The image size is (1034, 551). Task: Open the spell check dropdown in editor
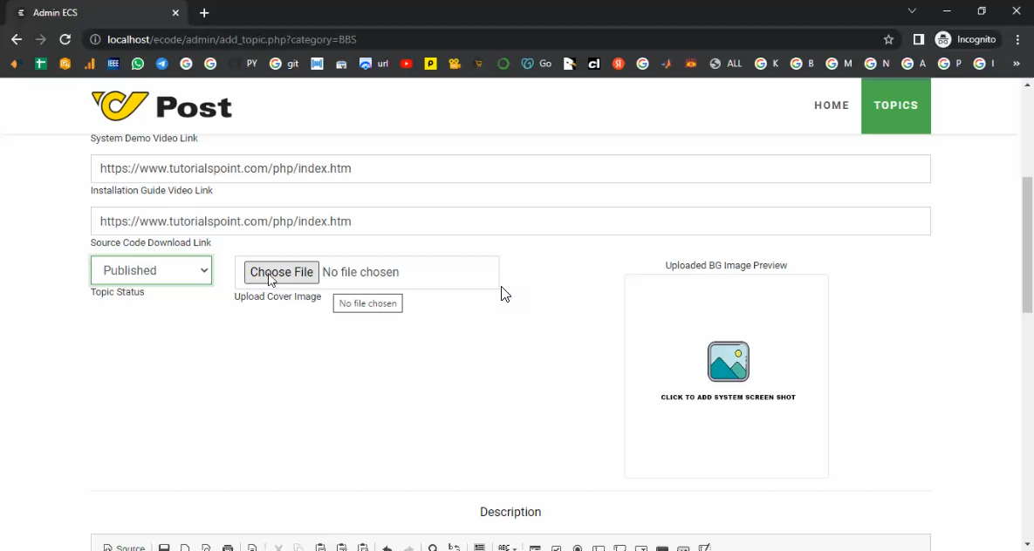[x=506, y=548]
